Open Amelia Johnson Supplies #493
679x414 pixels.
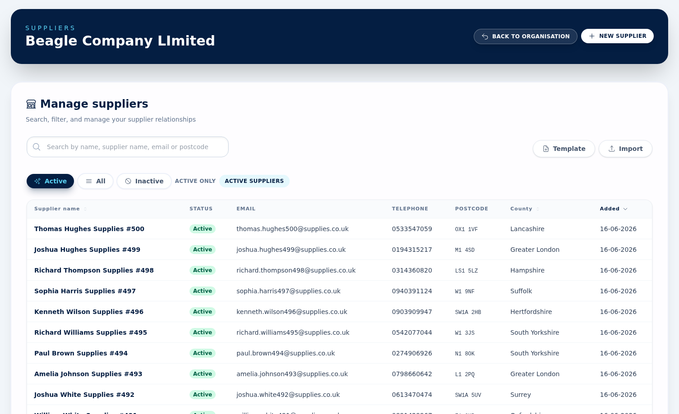[88, 374]
